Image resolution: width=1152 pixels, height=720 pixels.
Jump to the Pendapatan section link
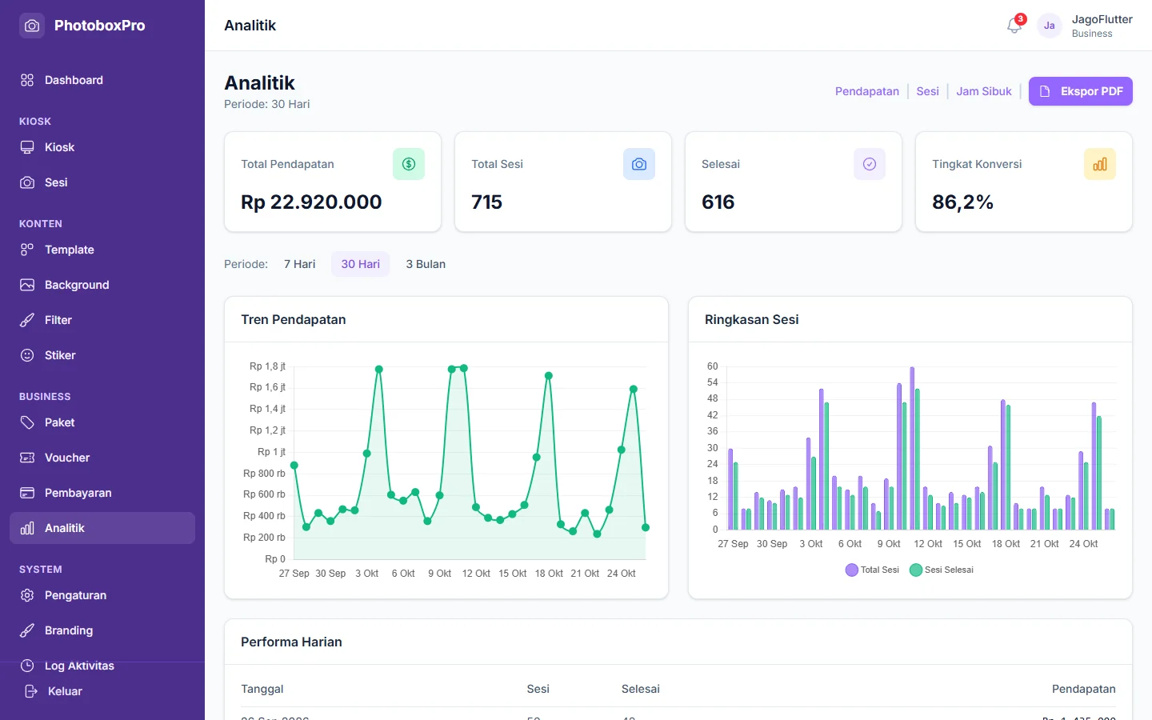tap(867, 91)
